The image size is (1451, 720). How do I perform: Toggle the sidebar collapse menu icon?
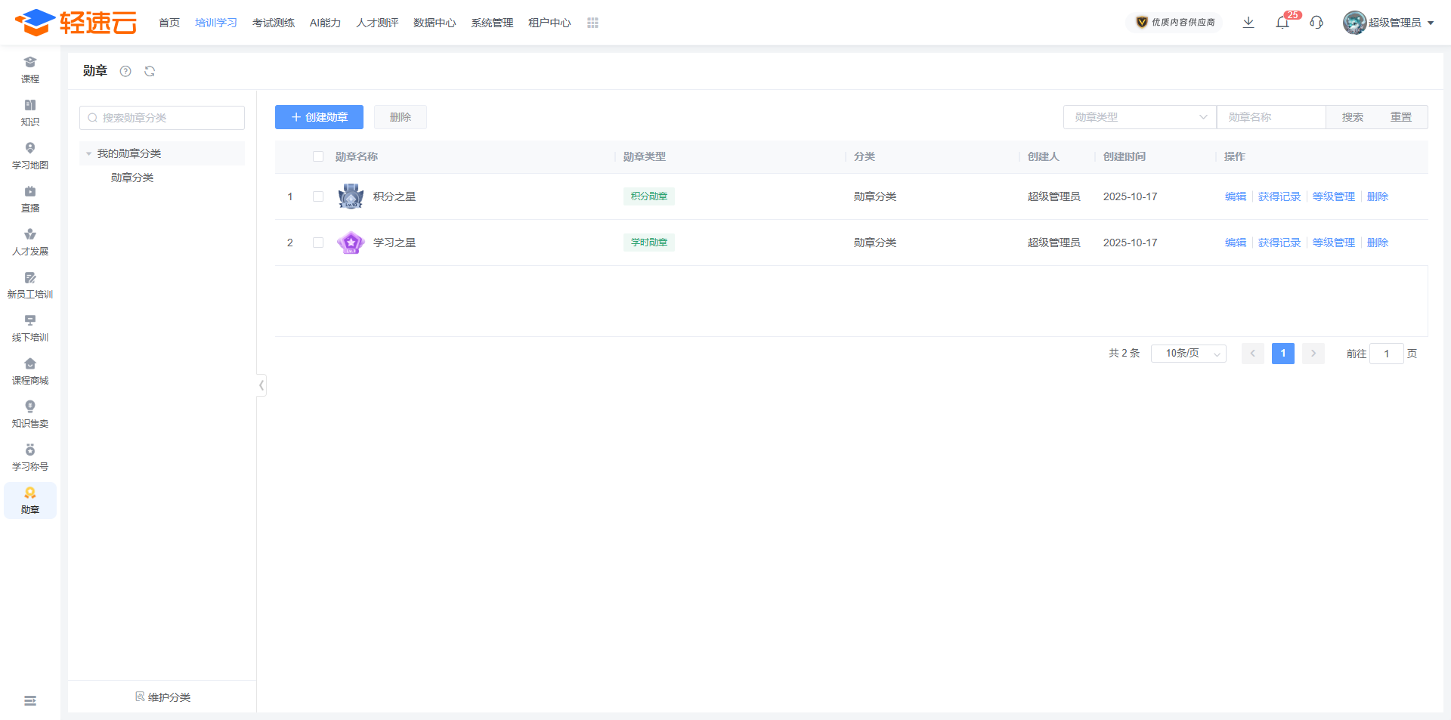click(30, 700)
